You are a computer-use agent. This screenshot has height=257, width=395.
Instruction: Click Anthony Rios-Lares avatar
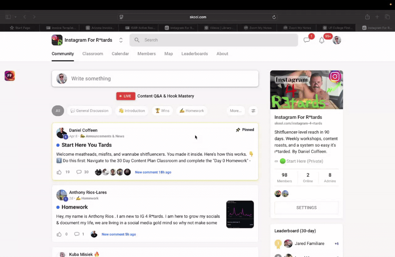(x=61, y=195)
